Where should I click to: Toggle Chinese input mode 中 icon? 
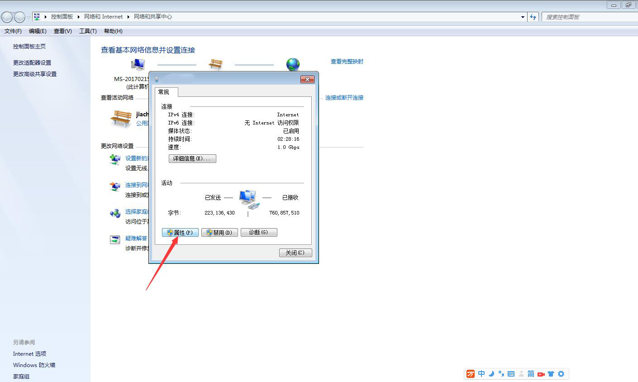pyautogui.click(x=481, y=374)
